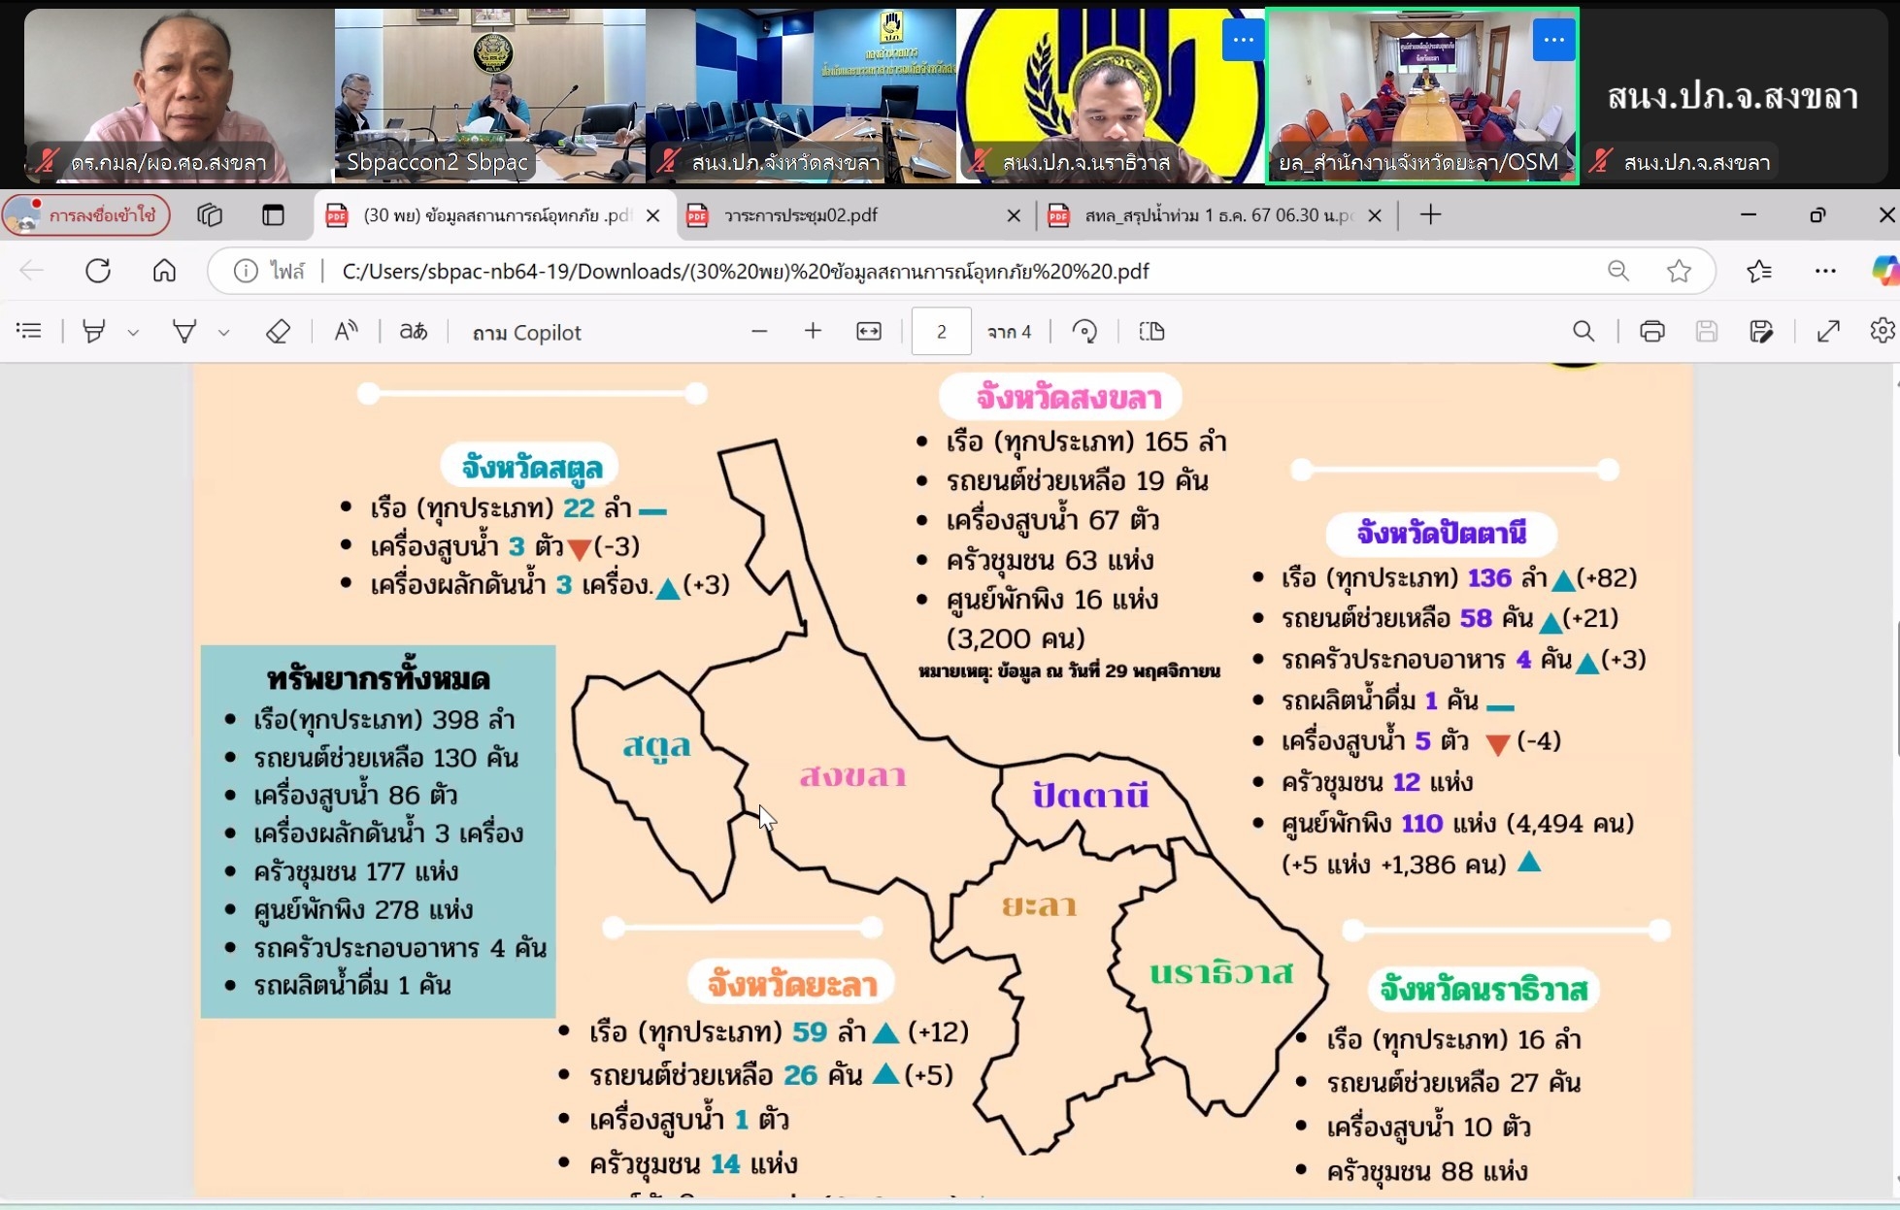
Task: Open options on the Narathiwat participant tile
Action: pyautogui.click(x=1243, y=41)
